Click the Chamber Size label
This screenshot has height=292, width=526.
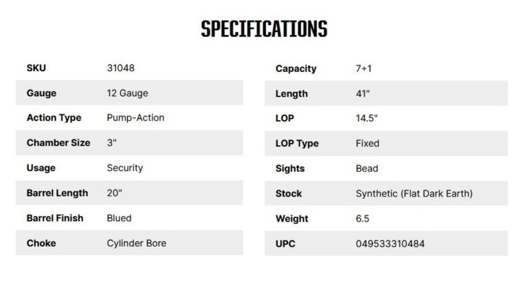[x=58, y=143]
